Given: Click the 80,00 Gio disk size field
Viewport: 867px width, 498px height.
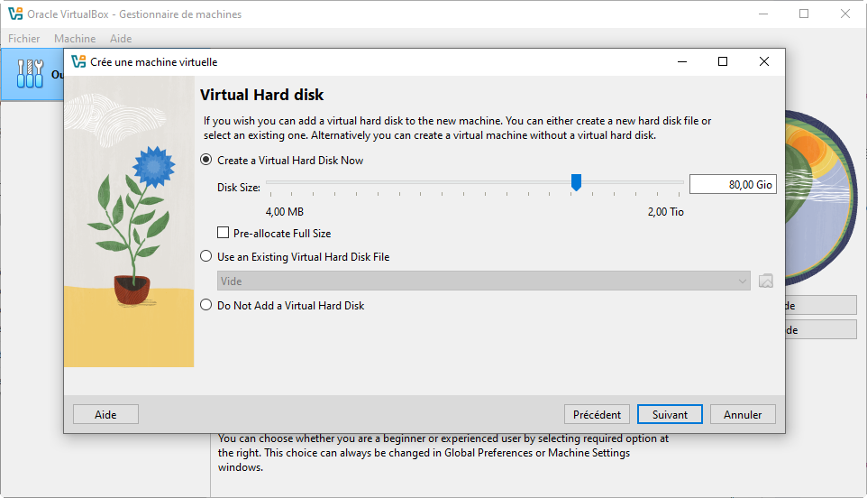Looking at the screenshot, I should 732,184.
